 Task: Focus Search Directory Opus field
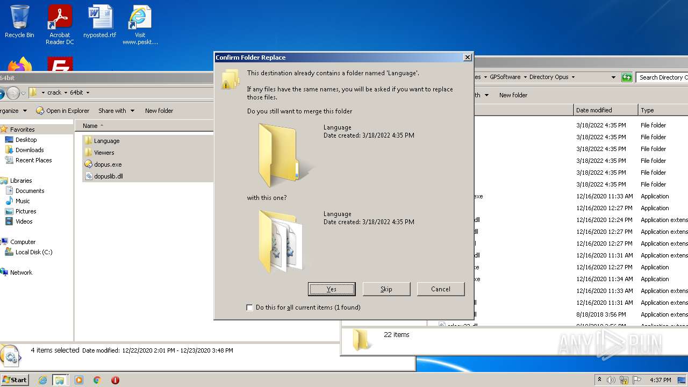(x=662, y=77)
